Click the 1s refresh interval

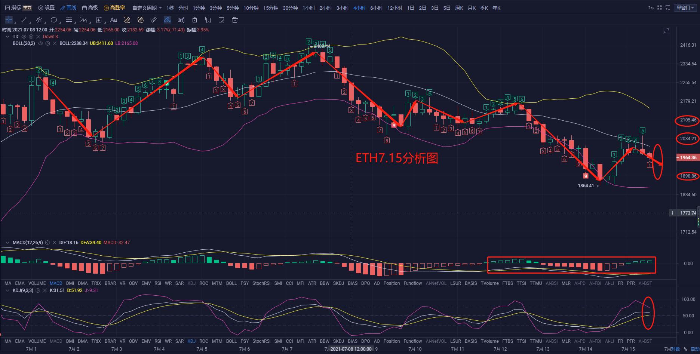pos(651,7)
